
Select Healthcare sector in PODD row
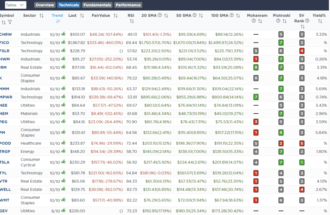click(x=31, y=143)
